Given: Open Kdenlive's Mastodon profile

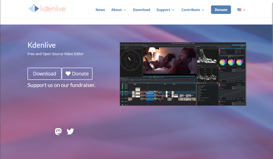Looking at the screenshot, I should coord(58,132).
